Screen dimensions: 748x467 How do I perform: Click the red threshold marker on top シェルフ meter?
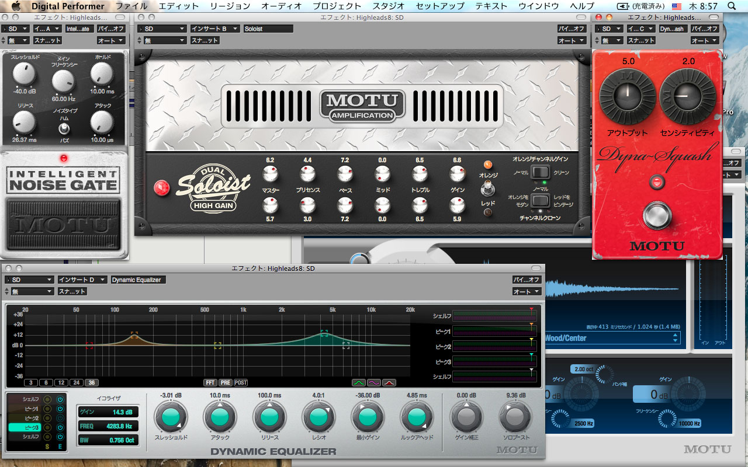click(x=531, y=309)
